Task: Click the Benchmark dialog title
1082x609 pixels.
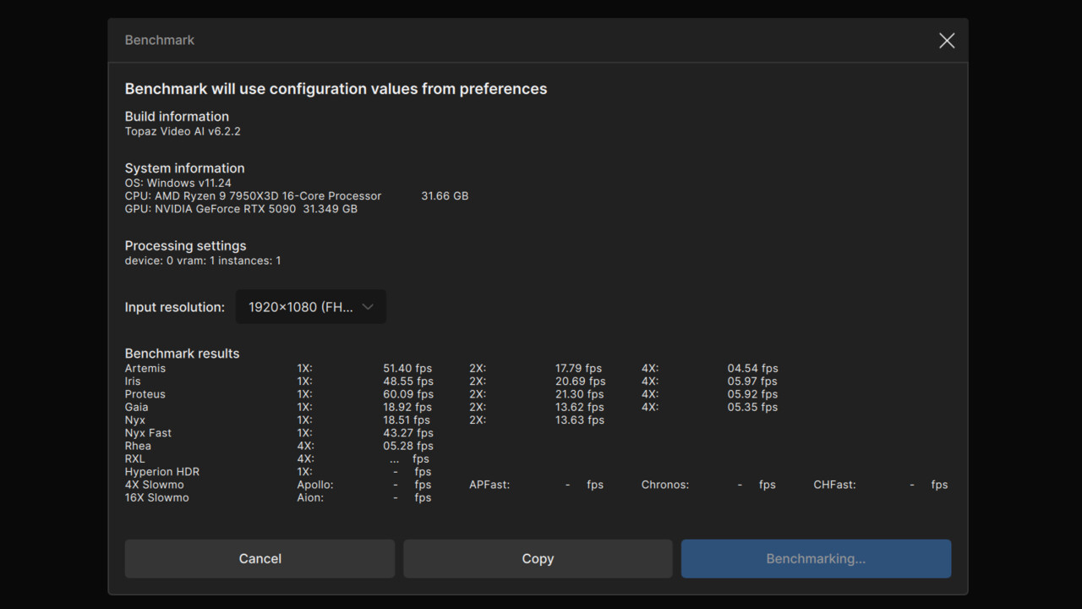Action: [x=159, y=40]
